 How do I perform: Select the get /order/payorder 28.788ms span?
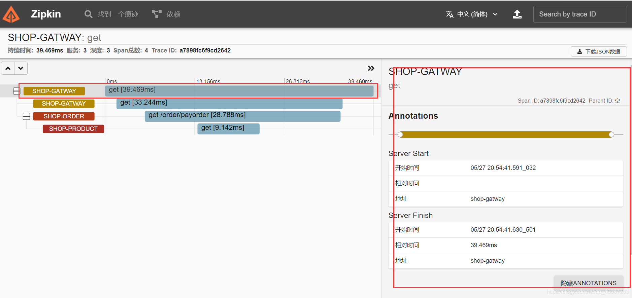pos(242,116)
